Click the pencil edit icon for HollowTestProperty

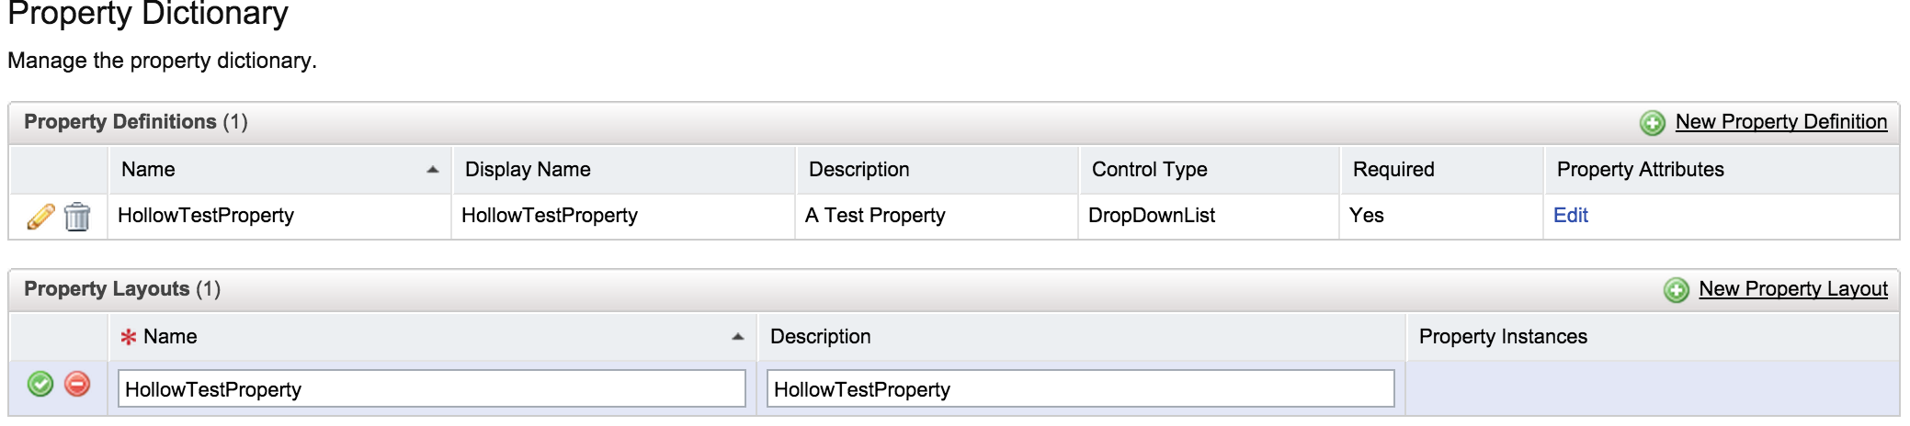point(40,217)
